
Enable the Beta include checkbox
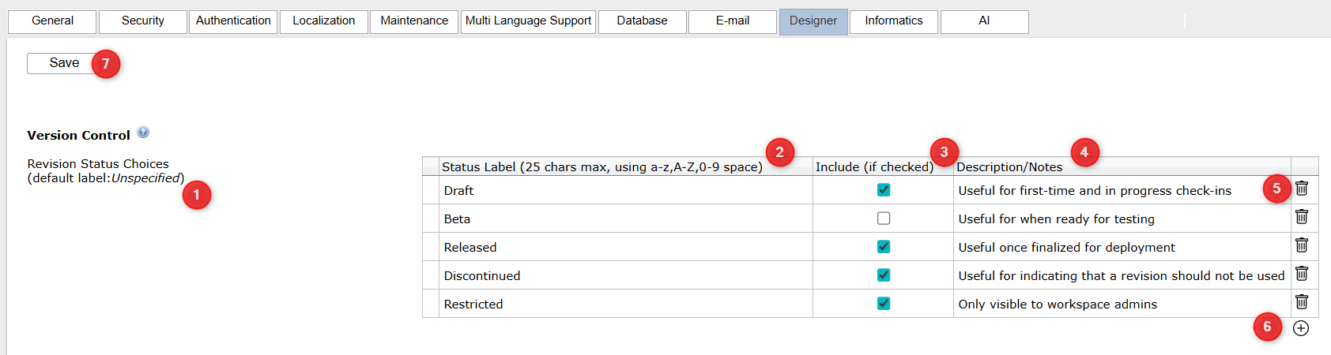(x=884, y=219)
